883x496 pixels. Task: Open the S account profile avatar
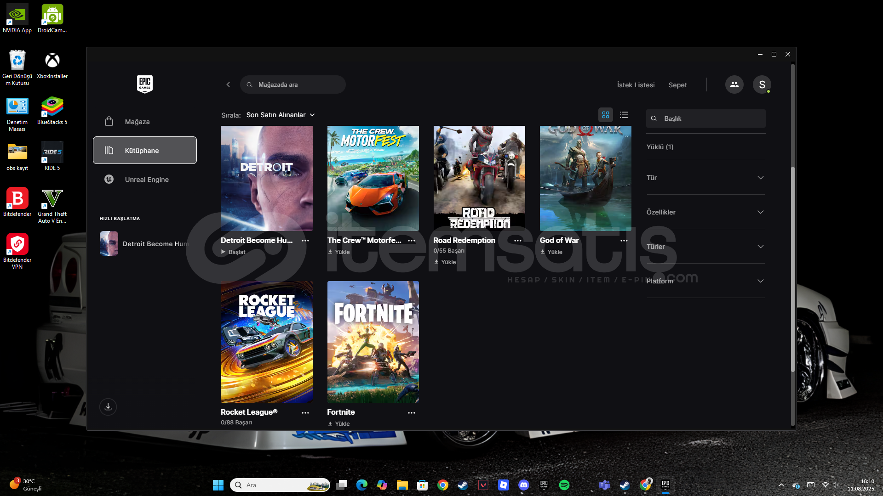[x=762, y=85]
